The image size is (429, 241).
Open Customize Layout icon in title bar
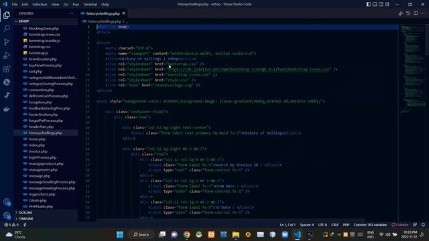coord(387,5)
